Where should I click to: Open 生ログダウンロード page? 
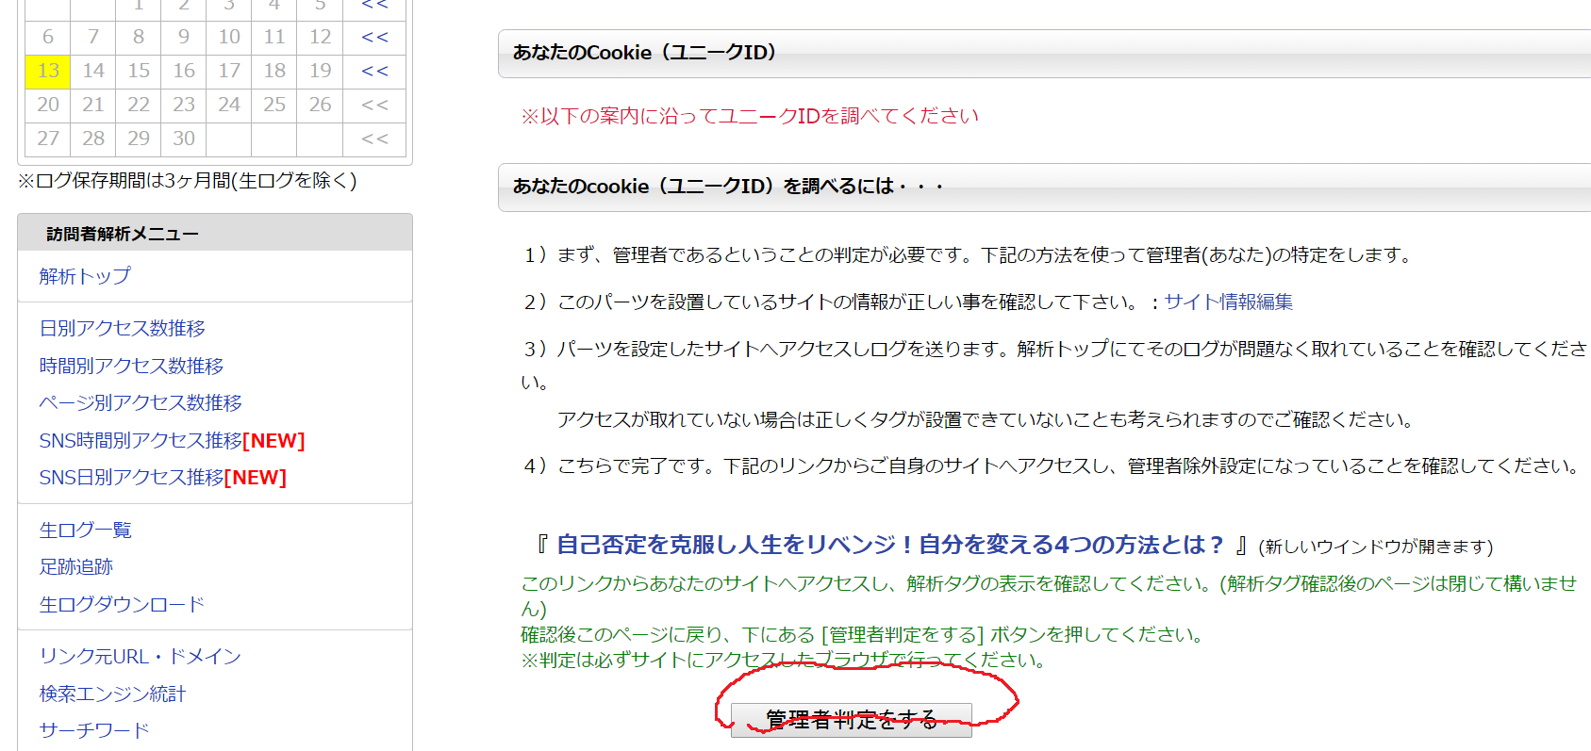[x=122, y=604]
